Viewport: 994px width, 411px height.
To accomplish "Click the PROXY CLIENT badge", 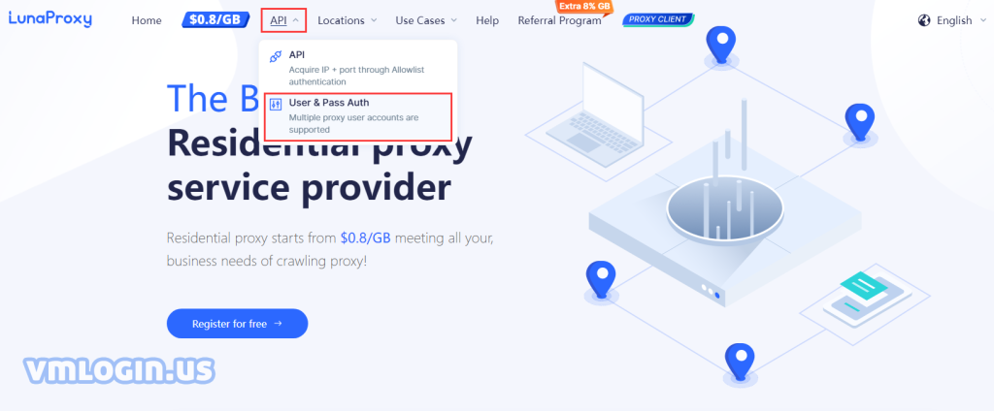I will pos(658,19).
